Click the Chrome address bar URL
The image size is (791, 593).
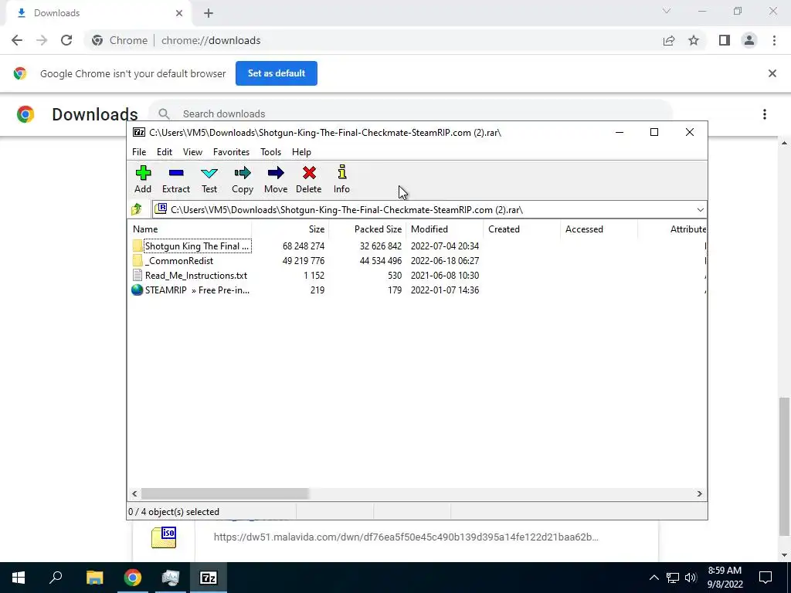pyautogui.click(x=211, y=40)
